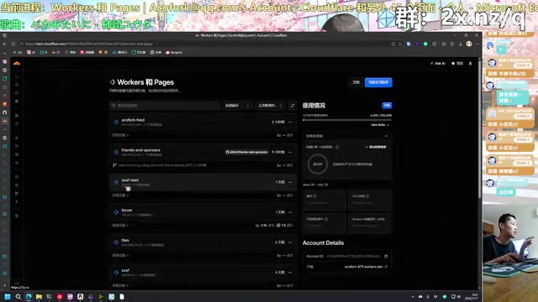This screenshot has width=538, height=302.
Task: Copy the Account ID with the copy icon
Action: pos(386,256)
